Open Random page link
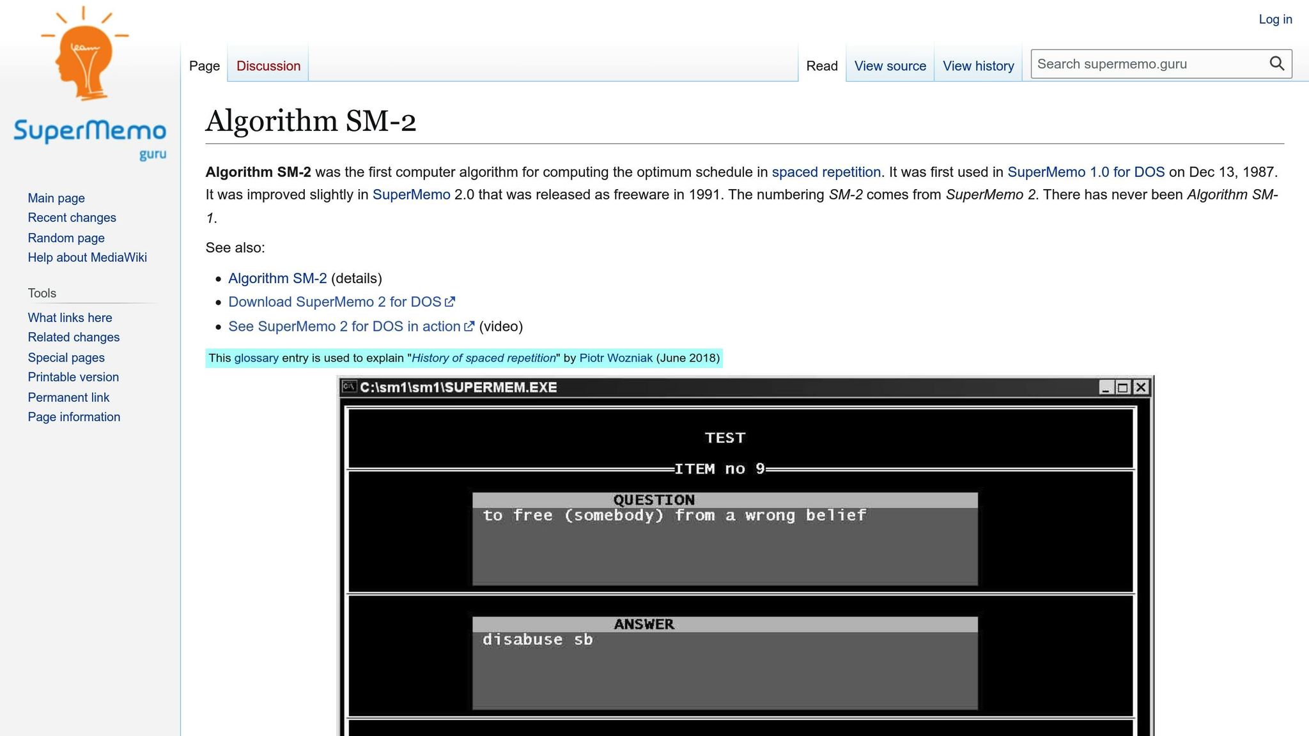The height and width of the screenshot is (736, 1309). [x=66, y=238]
